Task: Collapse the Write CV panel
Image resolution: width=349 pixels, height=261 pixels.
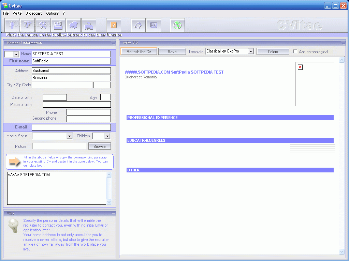Action: (x=343, y=43)
